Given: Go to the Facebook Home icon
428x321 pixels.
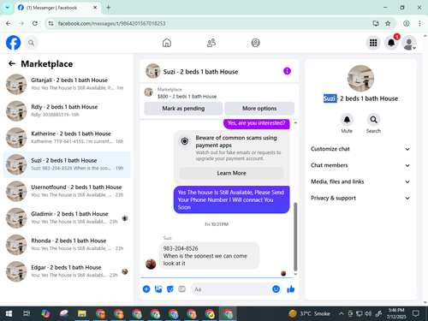Looking at the screenshot, I should pyautogui.click(x=167, y=43).
